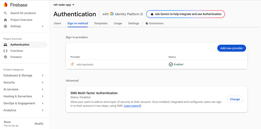Image resolution: width=261 pixels, height=129 pixels.
Task: Click the oidc.keycloack provider icon
Action: pos(72,64)
